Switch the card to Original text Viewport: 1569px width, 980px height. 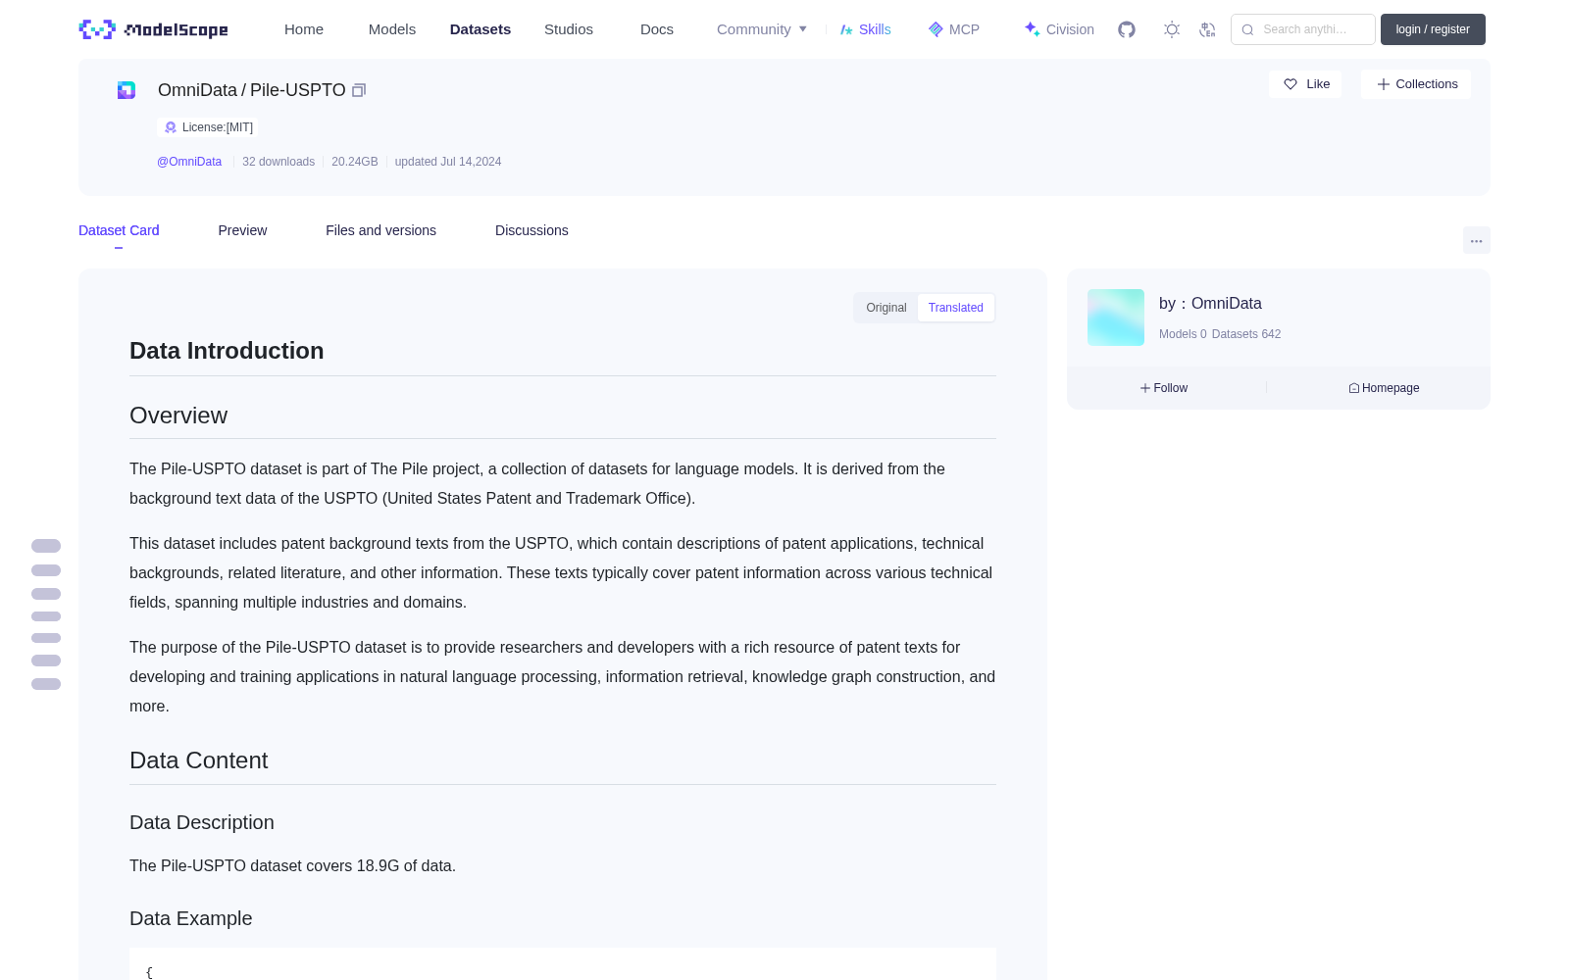(886, 308)
